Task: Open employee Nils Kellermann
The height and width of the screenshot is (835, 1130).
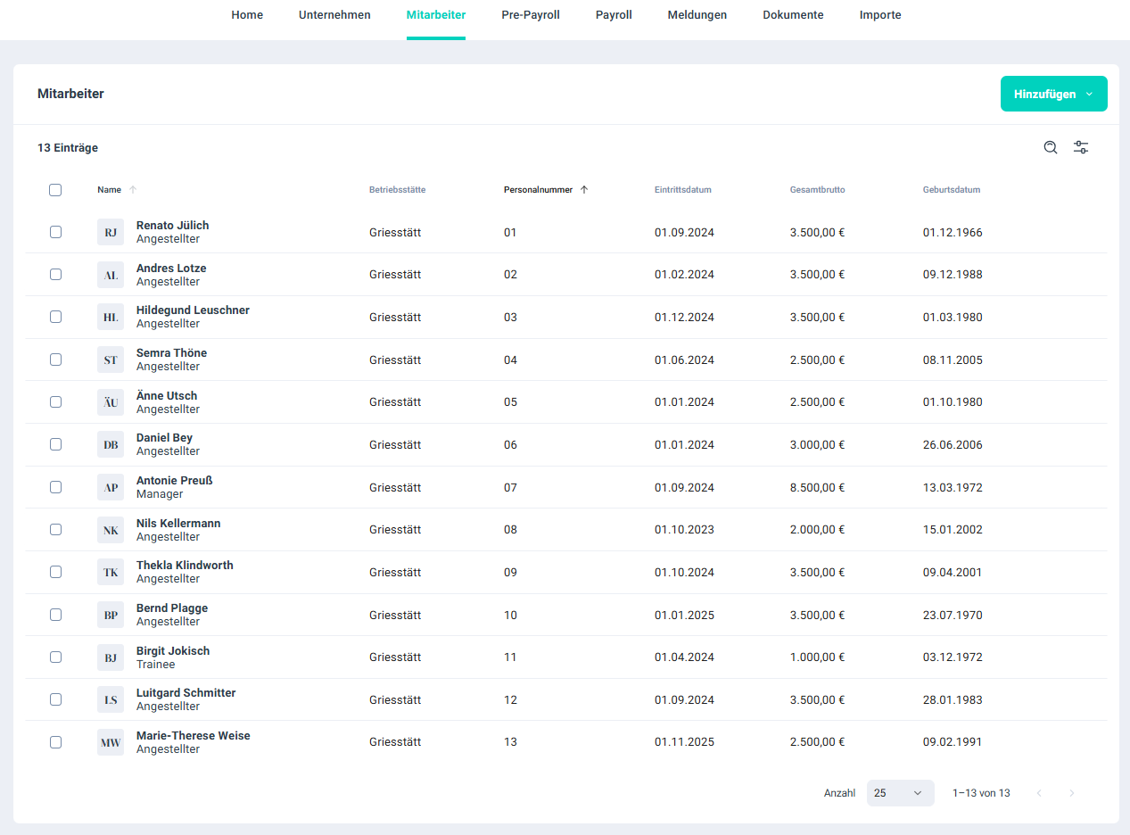Action: (x=178, y=524)
